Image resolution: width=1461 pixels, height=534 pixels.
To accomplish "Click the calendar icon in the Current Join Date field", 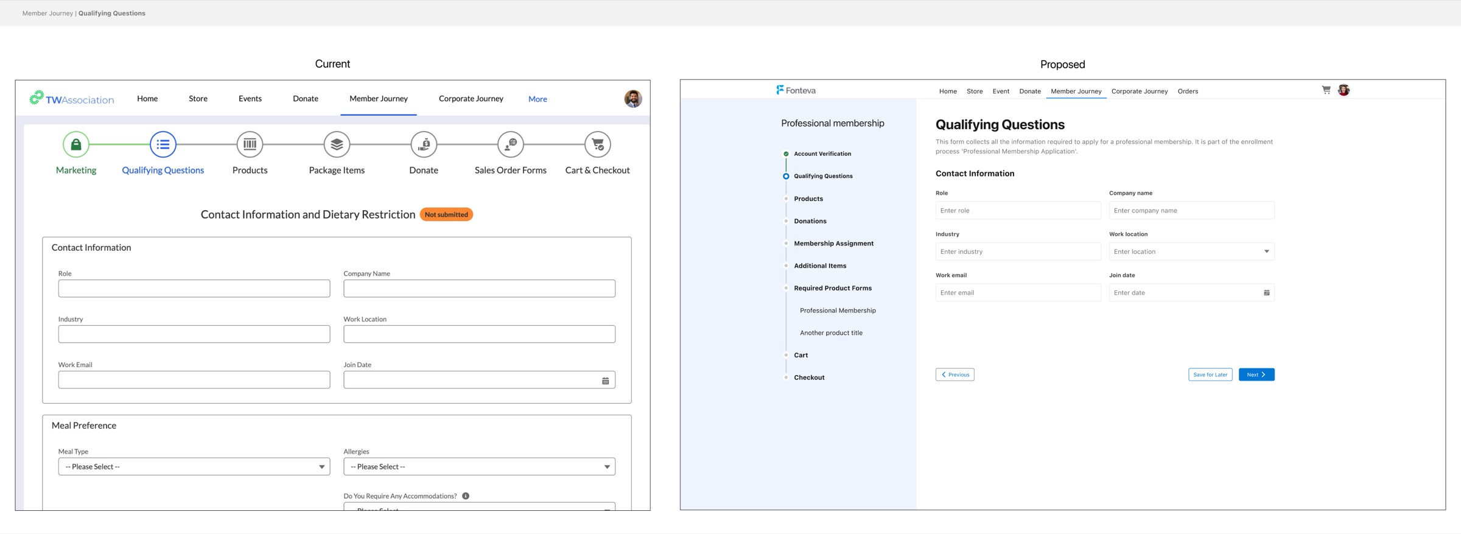I will [605, 381].
